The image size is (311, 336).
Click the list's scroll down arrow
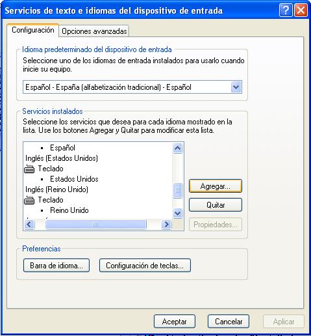click(178, 213)
